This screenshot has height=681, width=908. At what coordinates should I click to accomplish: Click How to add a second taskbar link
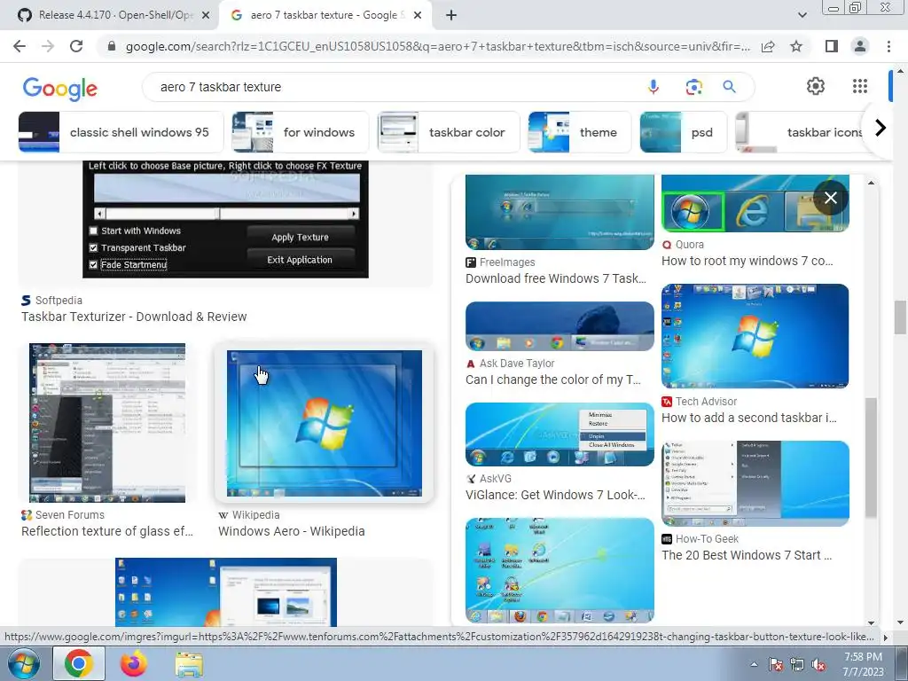748,418
